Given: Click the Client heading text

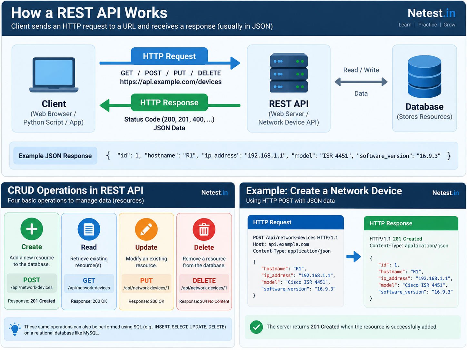Looking at the screenshot, I should pyautogui.click(x=54, y=104).
